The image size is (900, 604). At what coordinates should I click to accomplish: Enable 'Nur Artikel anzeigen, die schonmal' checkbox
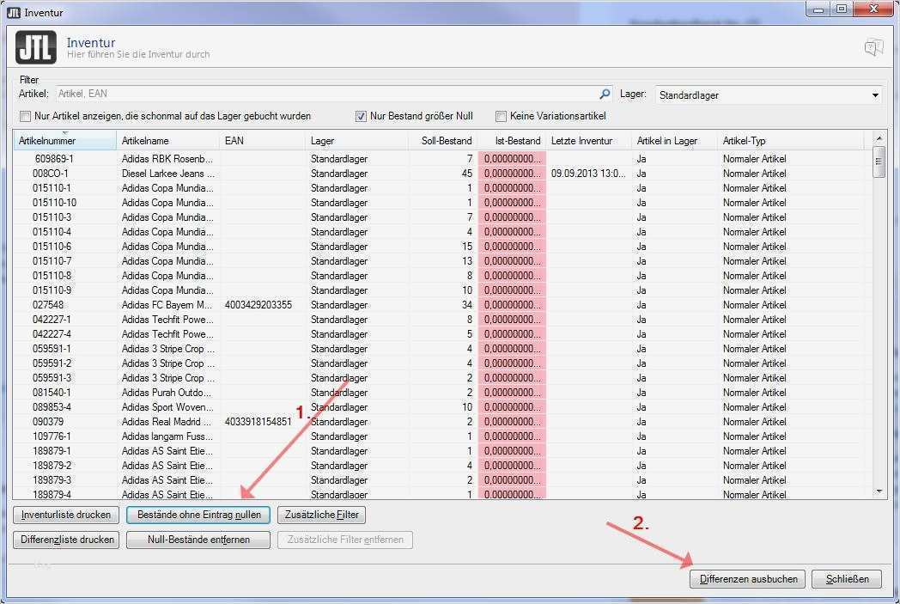pyautogui.click(x=25, y=117)
